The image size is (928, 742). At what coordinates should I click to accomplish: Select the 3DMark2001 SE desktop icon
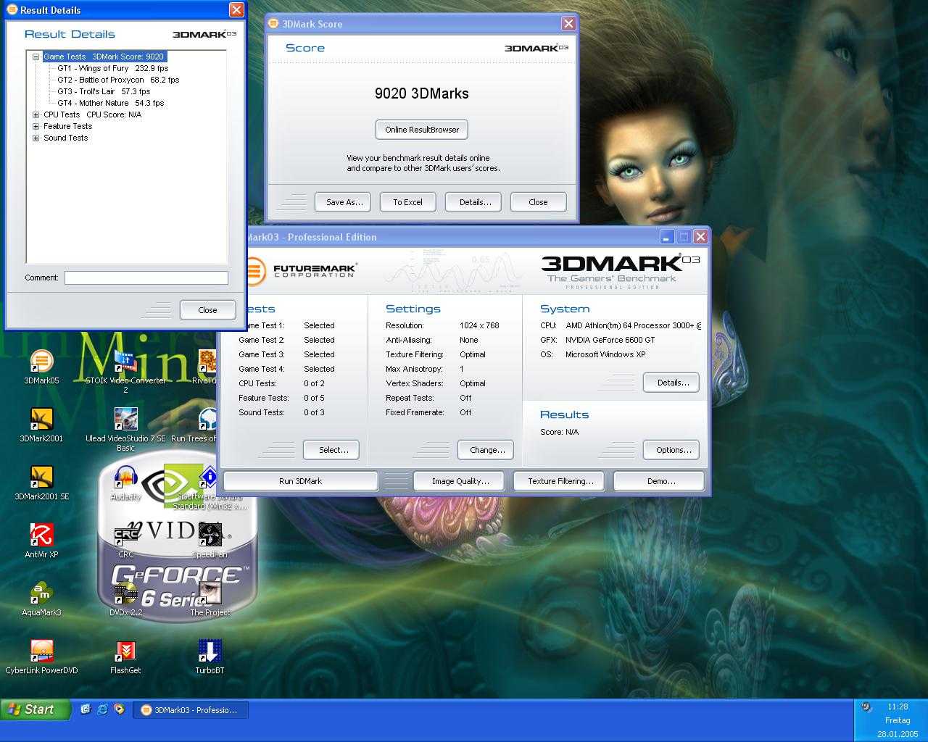tap(41, 482)
